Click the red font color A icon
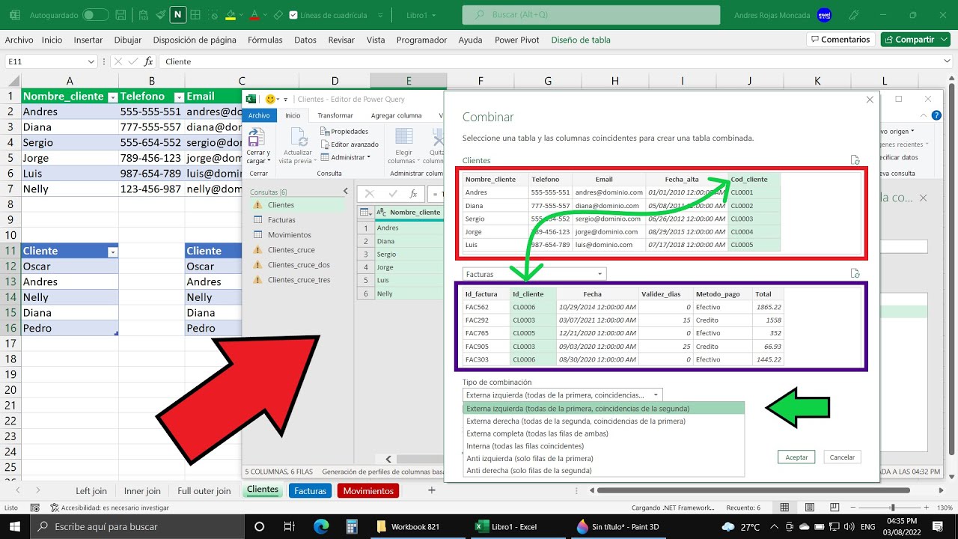 255,15
